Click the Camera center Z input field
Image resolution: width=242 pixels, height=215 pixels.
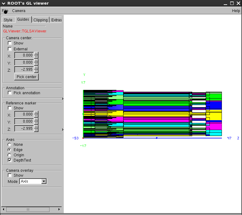coord(24,70)
